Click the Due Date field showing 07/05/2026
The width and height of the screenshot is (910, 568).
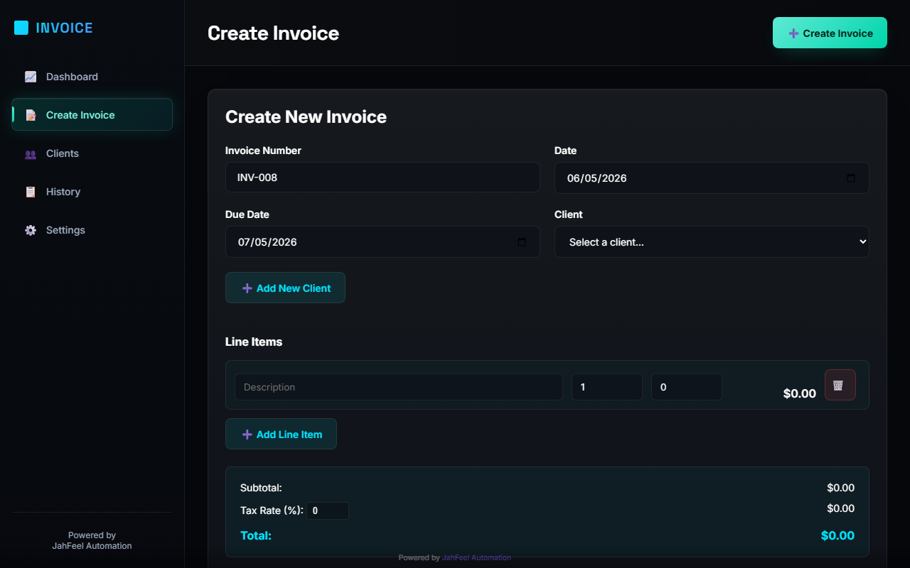pos(382,242)
